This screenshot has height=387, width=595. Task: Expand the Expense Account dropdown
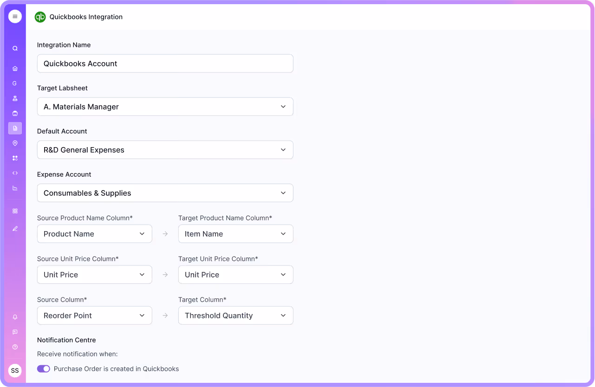(x=165, y=193)
